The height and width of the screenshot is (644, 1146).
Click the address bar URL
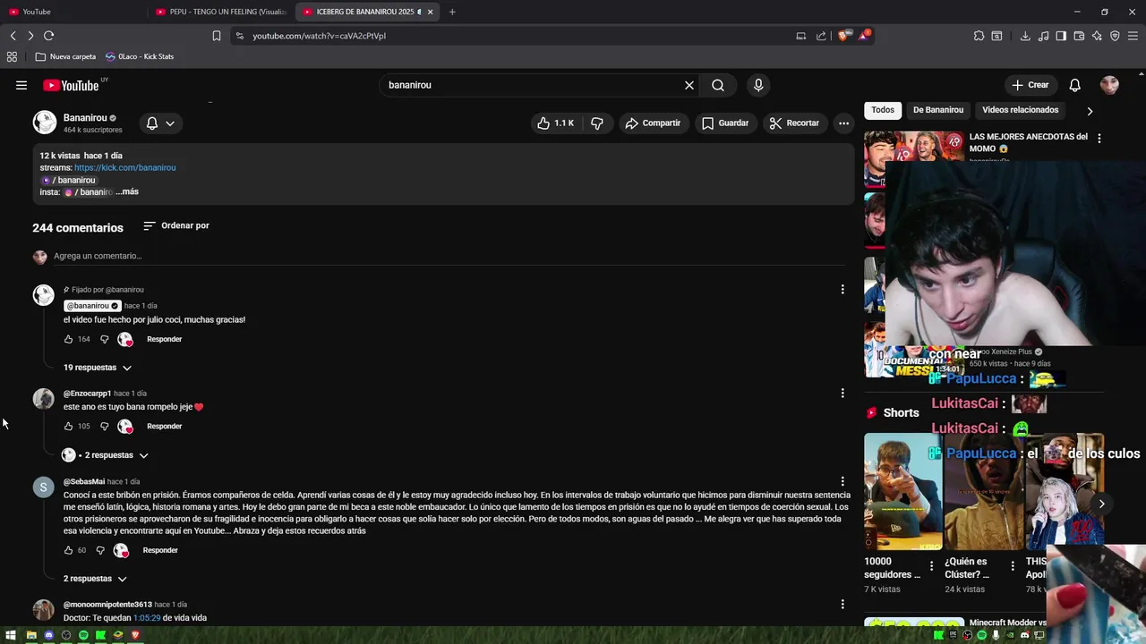pyautogui.click(x=320, y=36)
